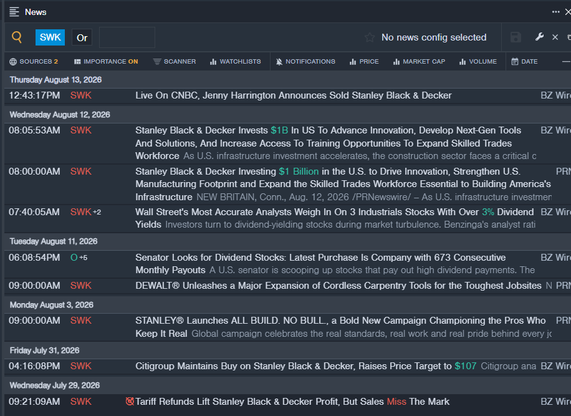Click the Monday August 3, 2026 date header
Image resolution: width=571 pixels, height=416 pixels.
[51, 305]
